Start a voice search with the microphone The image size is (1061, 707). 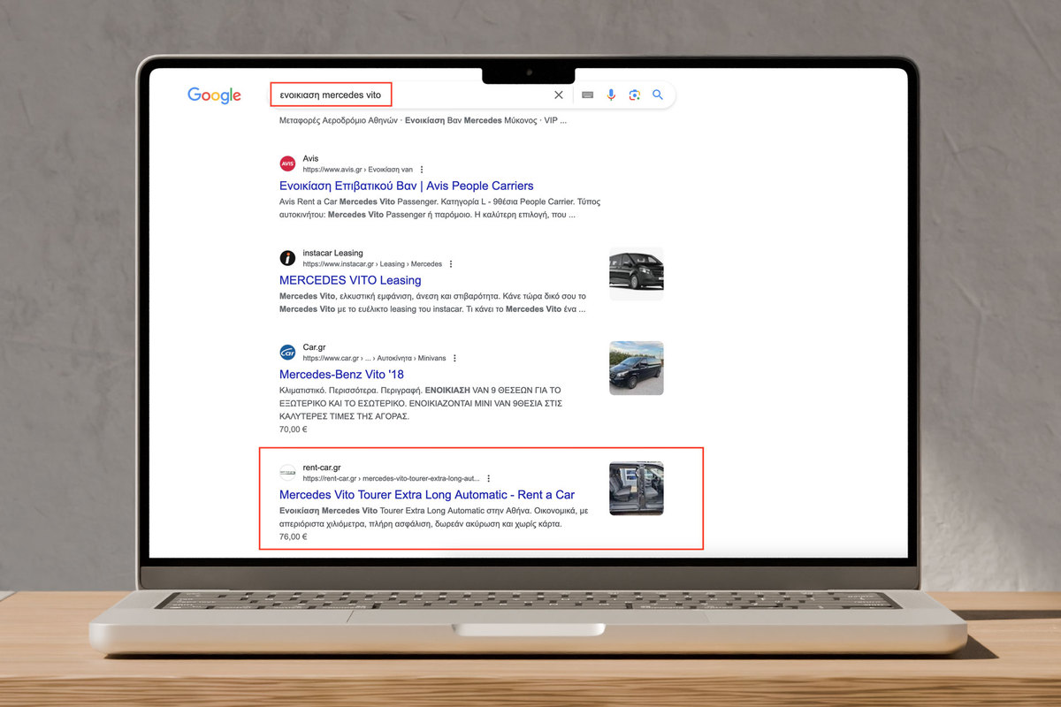point(611,95)
